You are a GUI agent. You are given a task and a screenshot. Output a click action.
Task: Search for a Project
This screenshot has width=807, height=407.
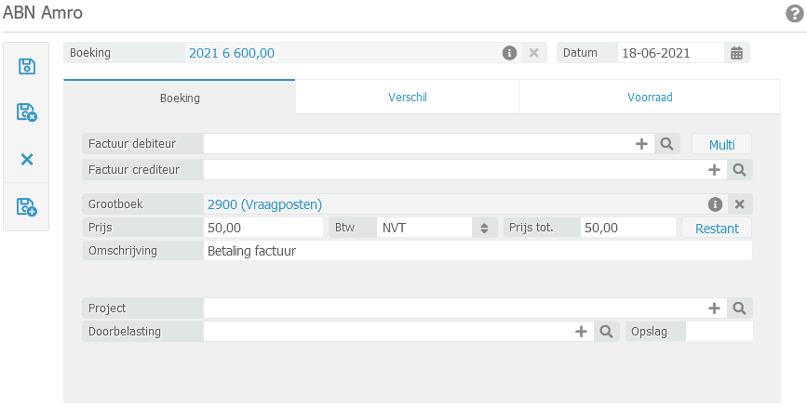(739, 308)
